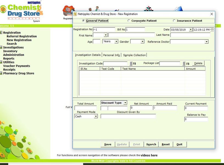This screenshot has width=224, height=165.
Task: Click the Last Name field
Action: point(191,35)
